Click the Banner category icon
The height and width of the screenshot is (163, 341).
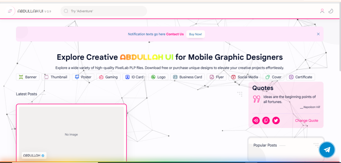point(21,77)
